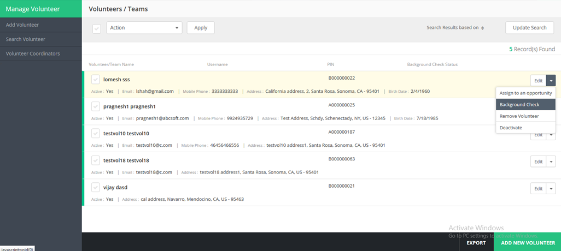
Task: Click the Volunteer/Team Name column header
Action: 111,64
